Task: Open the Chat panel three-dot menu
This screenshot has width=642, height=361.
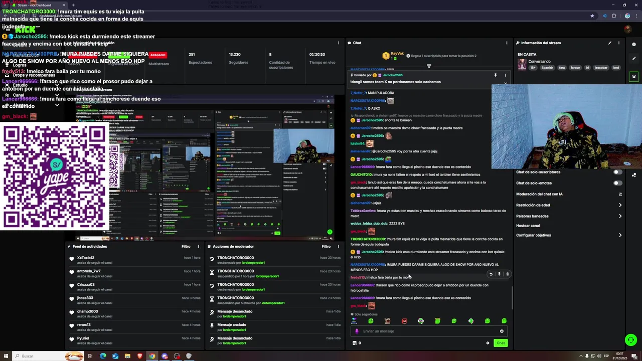Action: point(507,43)
